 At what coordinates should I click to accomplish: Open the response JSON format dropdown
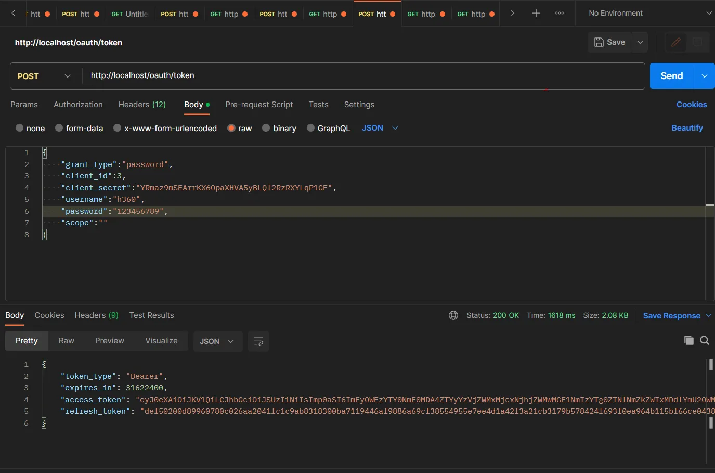click(x=216, y=341)
